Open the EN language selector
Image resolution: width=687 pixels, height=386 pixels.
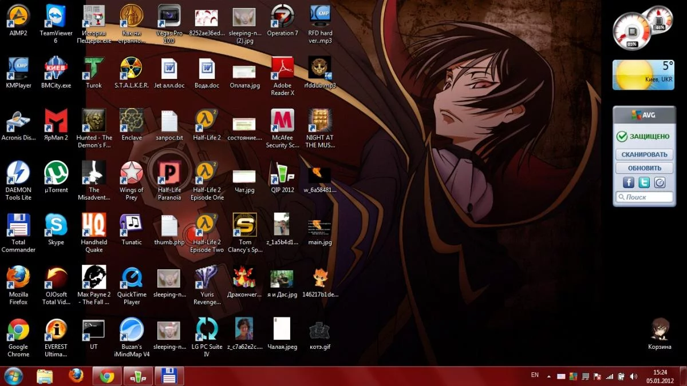pyautogui.click(x=535, y=375)
